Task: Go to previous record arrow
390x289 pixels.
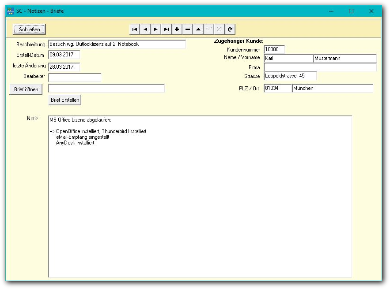Action: pyautogui.click(x=145, y=30)
